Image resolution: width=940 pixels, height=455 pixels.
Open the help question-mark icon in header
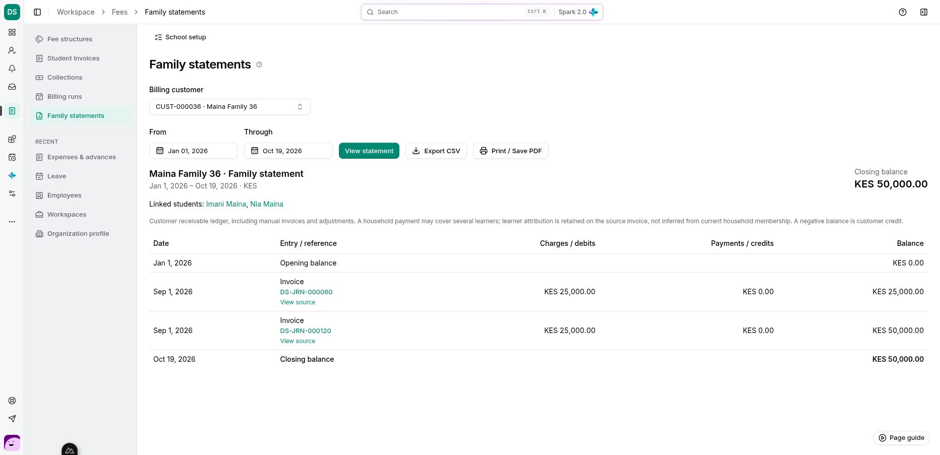point(903,12)
